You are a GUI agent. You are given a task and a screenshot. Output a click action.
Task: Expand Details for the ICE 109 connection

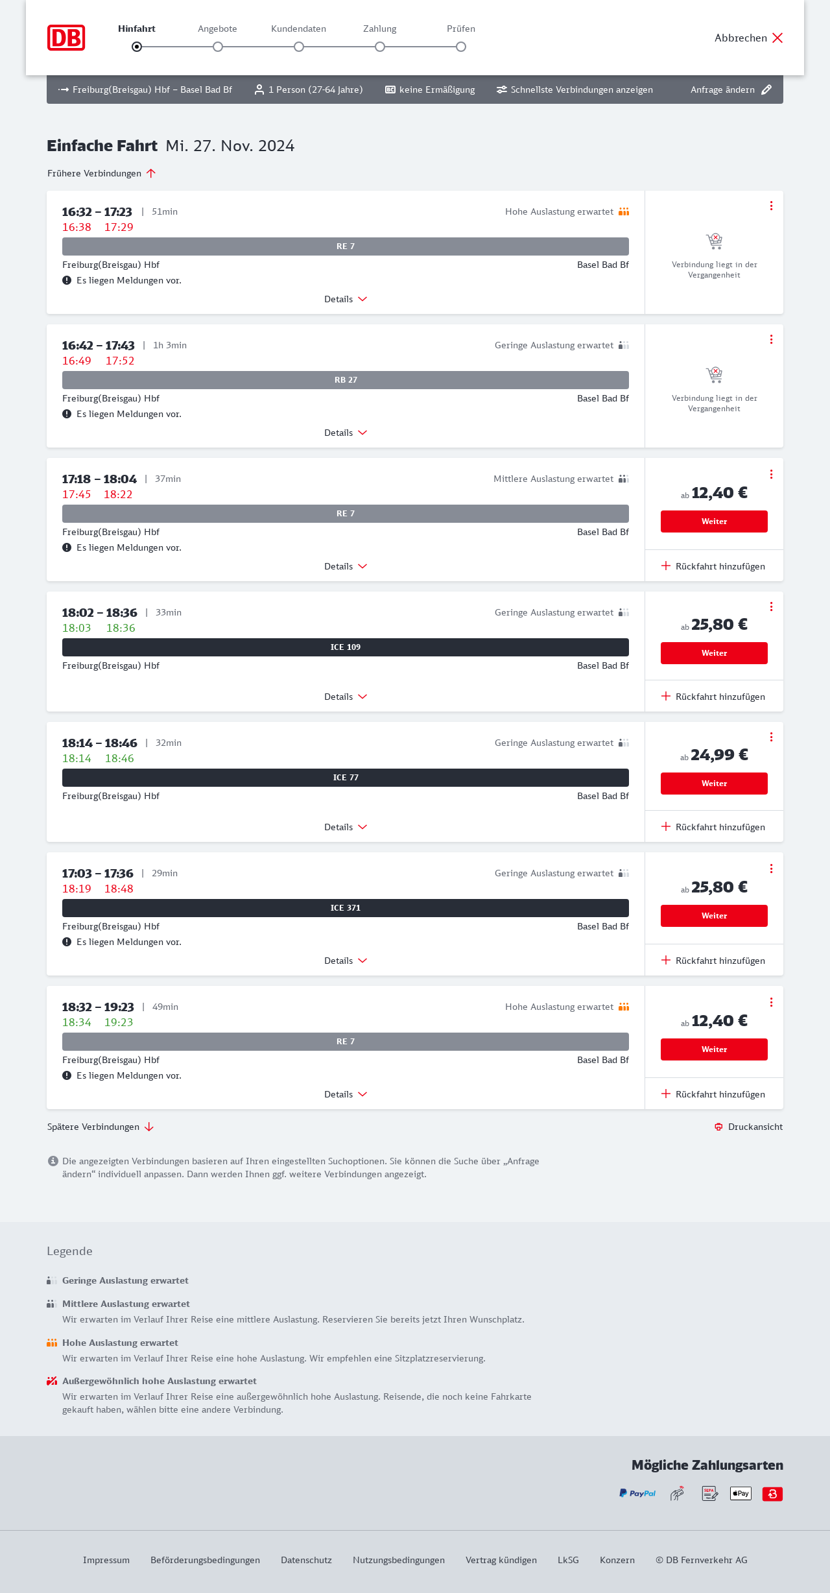[x=346, y=697]
